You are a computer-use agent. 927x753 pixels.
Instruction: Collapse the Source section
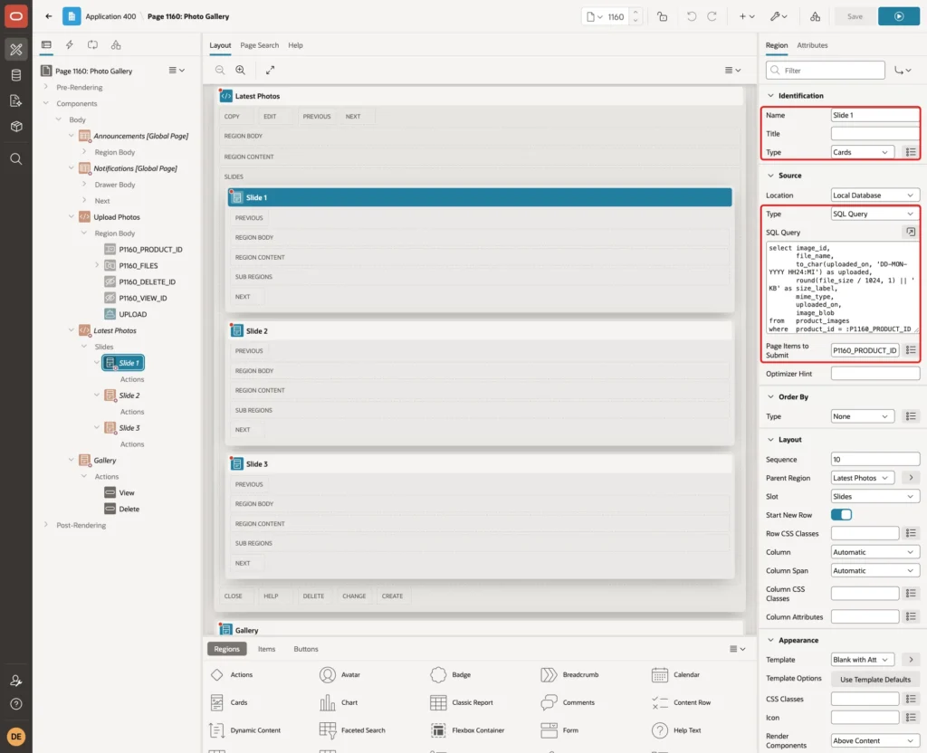[770, 176]
